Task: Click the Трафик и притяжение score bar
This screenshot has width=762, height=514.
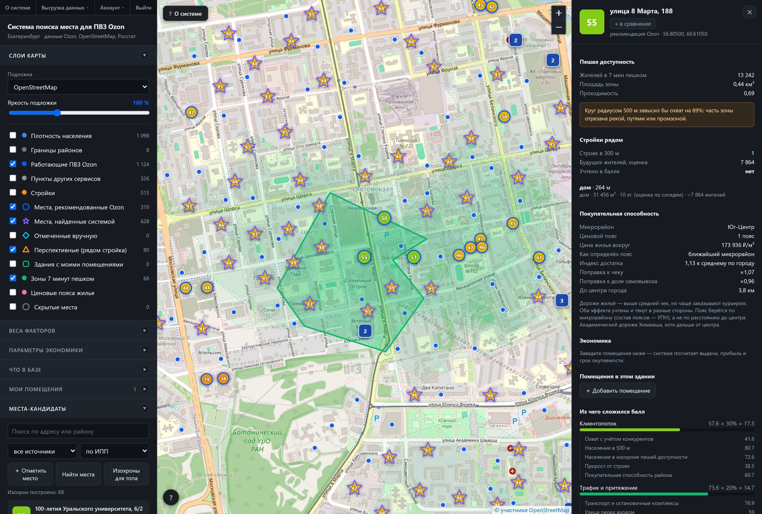Action: [667, 494]
